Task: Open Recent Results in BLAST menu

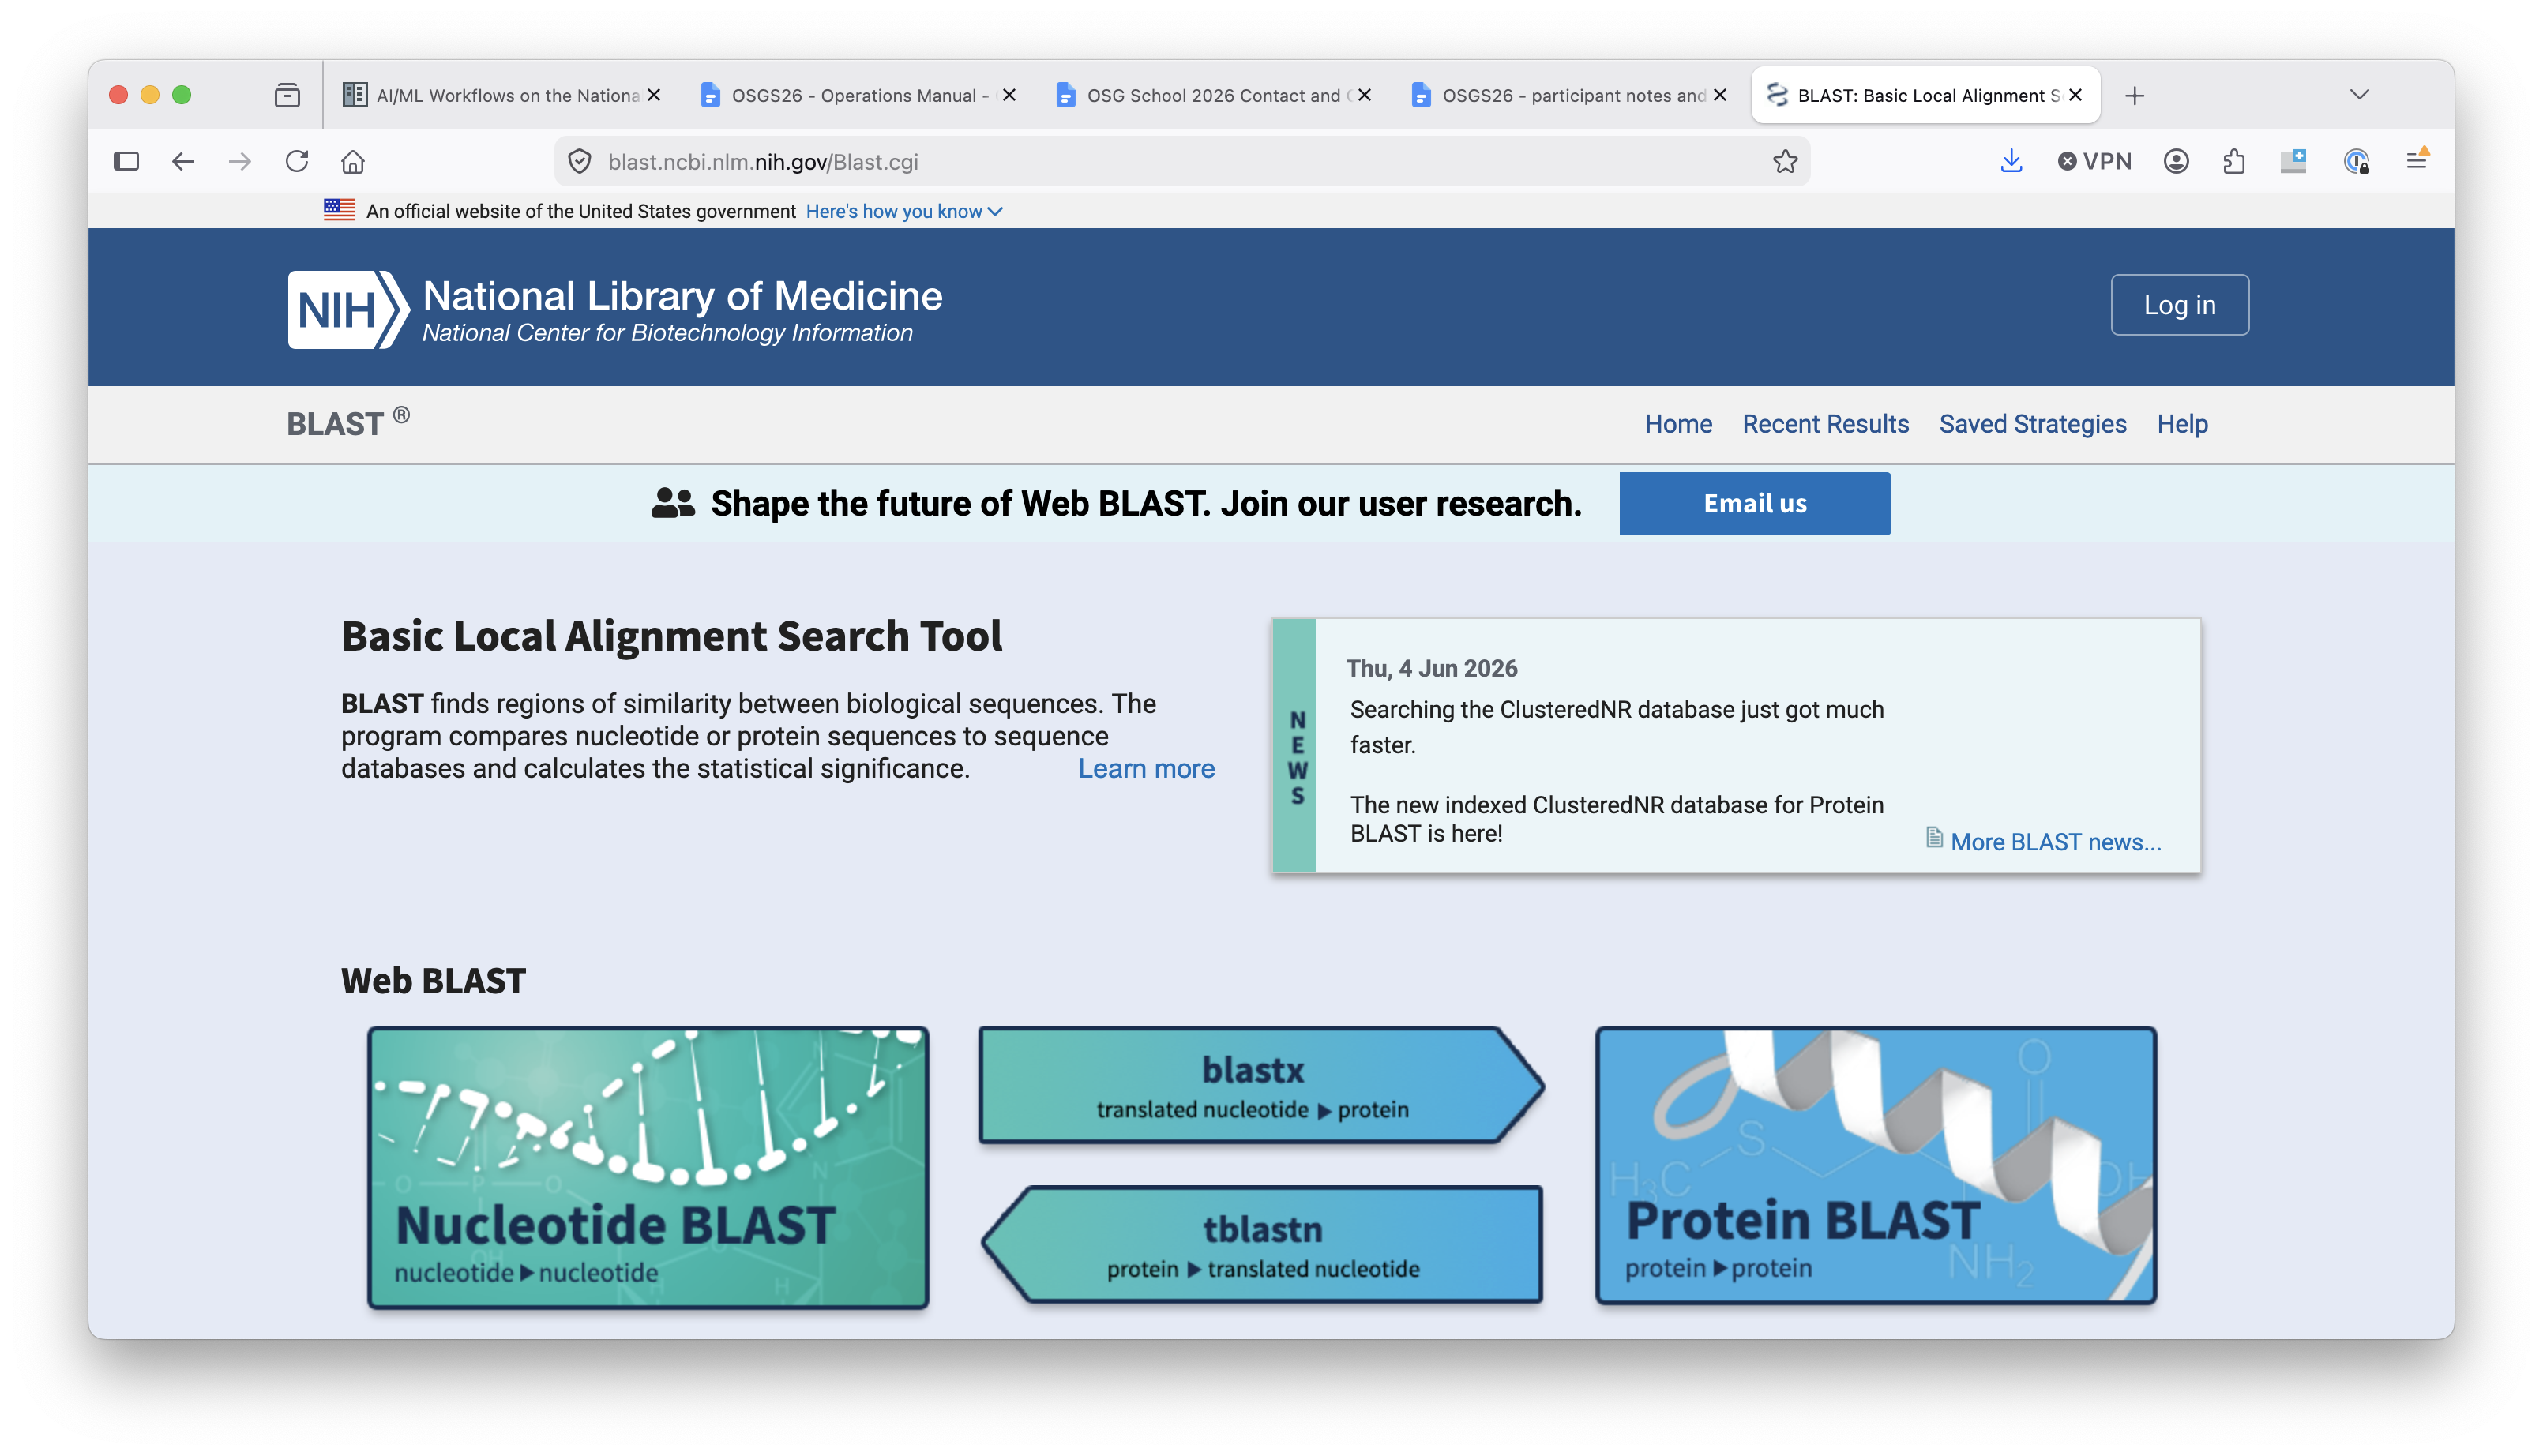Action: (x=1825, y=424)
